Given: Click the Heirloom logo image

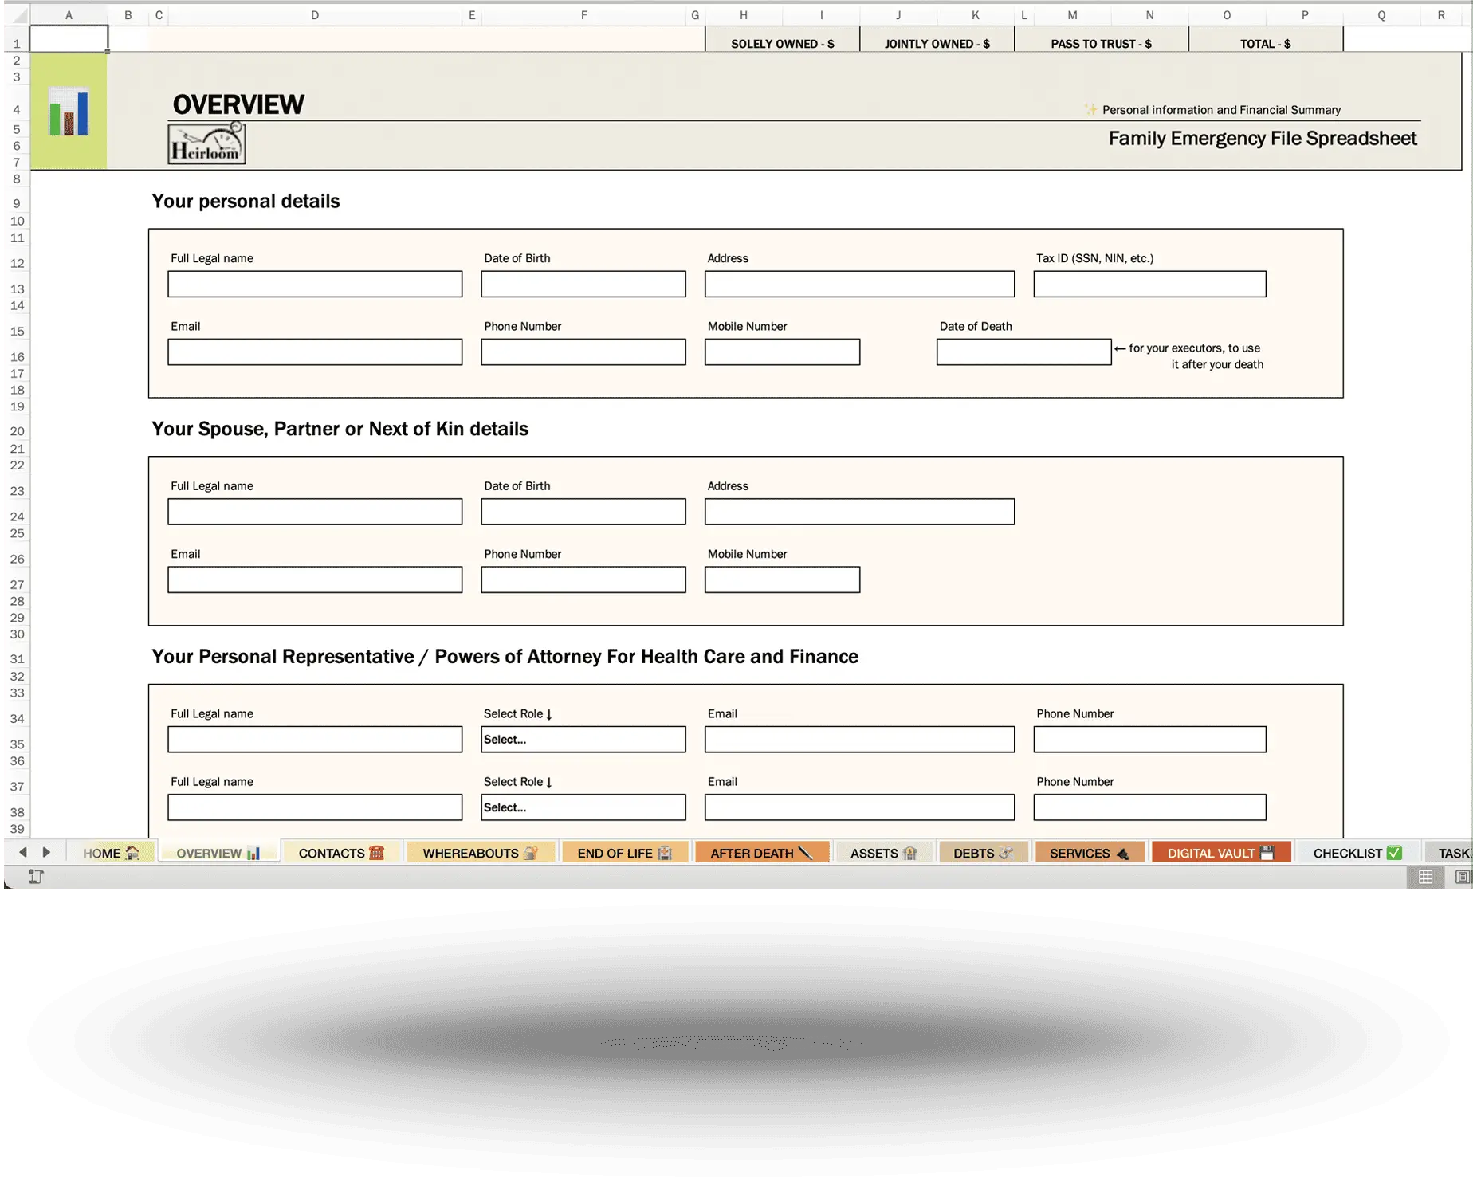Looking at the screenshot, I should (206, 144).
